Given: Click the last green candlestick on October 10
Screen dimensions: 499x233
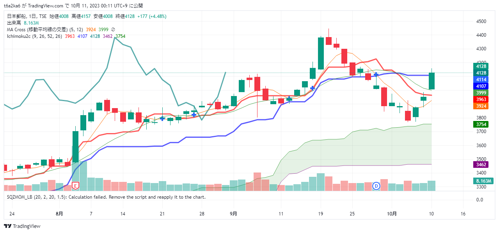Looking at the screenshot, I should [x=432, y=81].
